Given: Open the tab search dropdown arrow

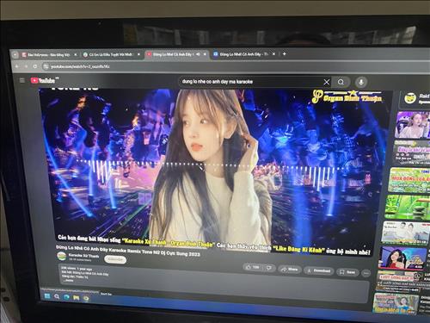Looking at the screenshot, I should coord(15,54).
